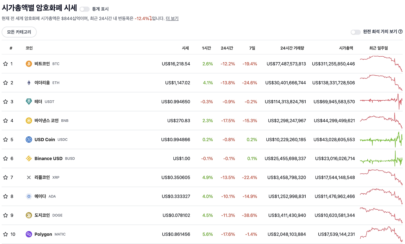
Task: Click the Binance USD logo
Action: (29, 159)
